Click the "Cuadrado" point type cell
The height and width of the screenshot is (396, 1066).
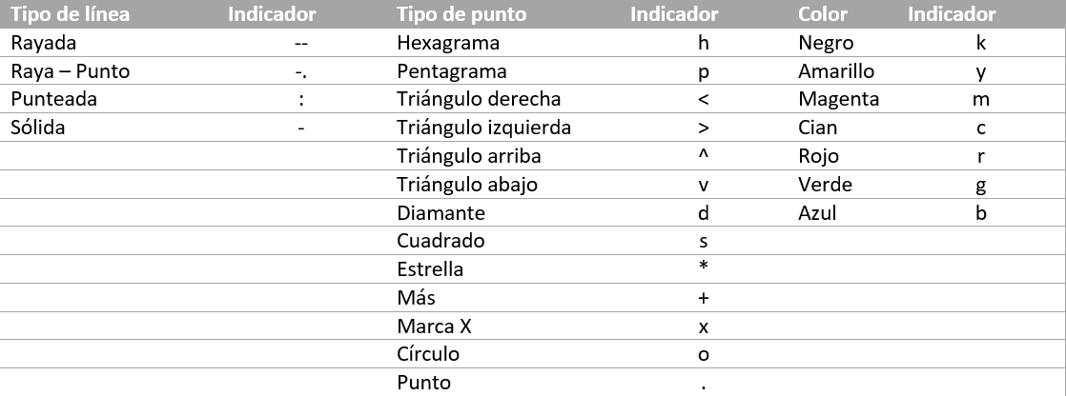point(441,241)
